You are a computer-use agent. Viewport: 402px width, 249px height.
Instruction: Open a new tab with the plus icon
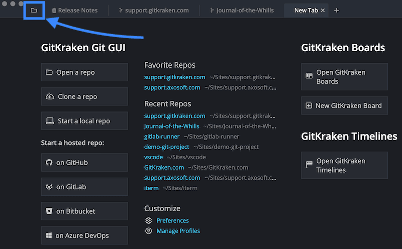(x=337, y=10)
